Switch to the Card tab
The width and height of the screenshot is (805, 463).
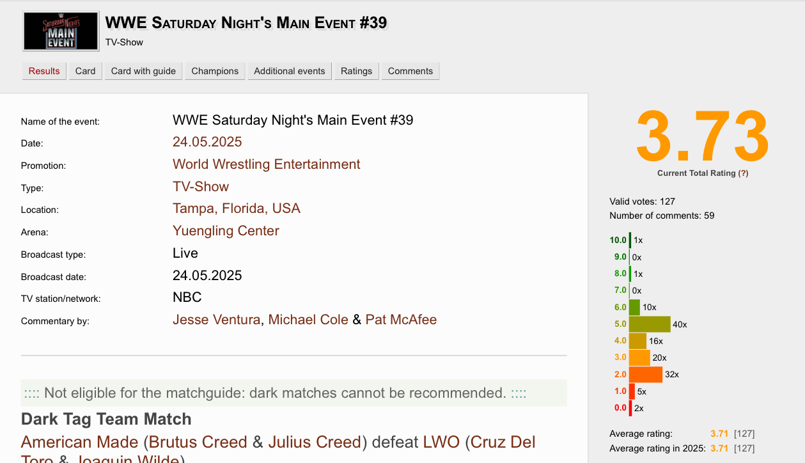(x=85, y=71)
